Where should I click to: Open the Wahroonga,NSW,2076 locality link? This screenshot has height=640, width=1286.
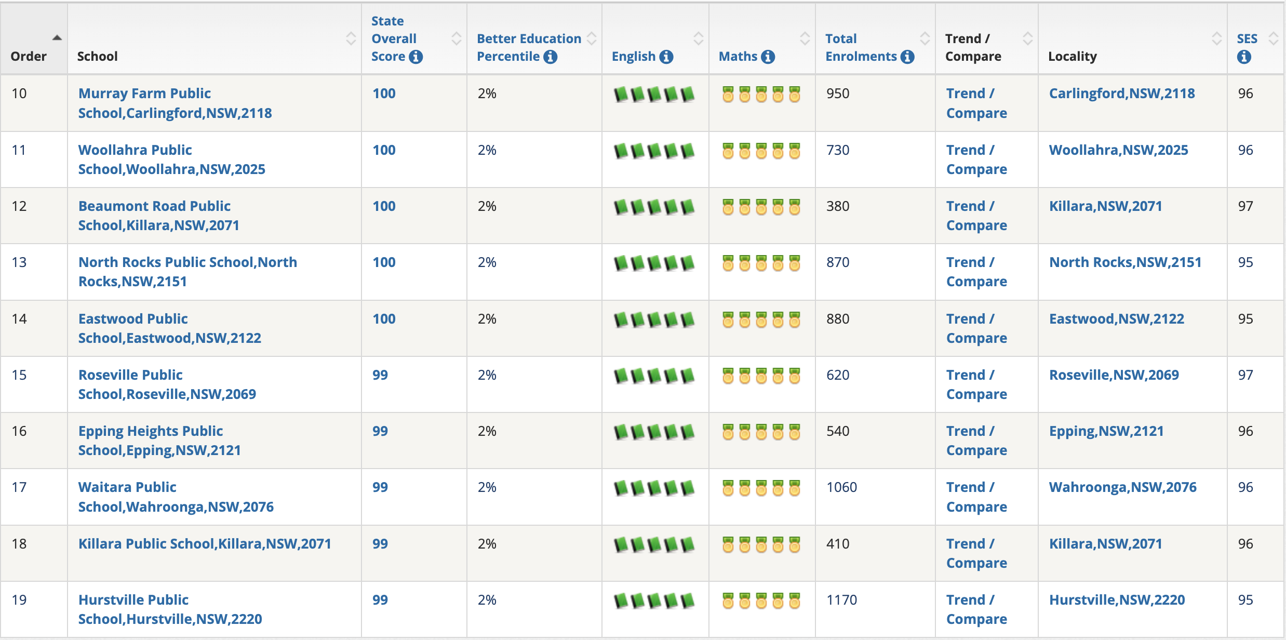tap(1122, 487)
